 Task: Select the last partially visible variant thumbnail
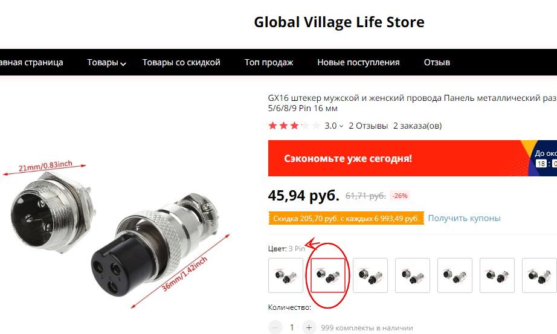coord(539,275)
